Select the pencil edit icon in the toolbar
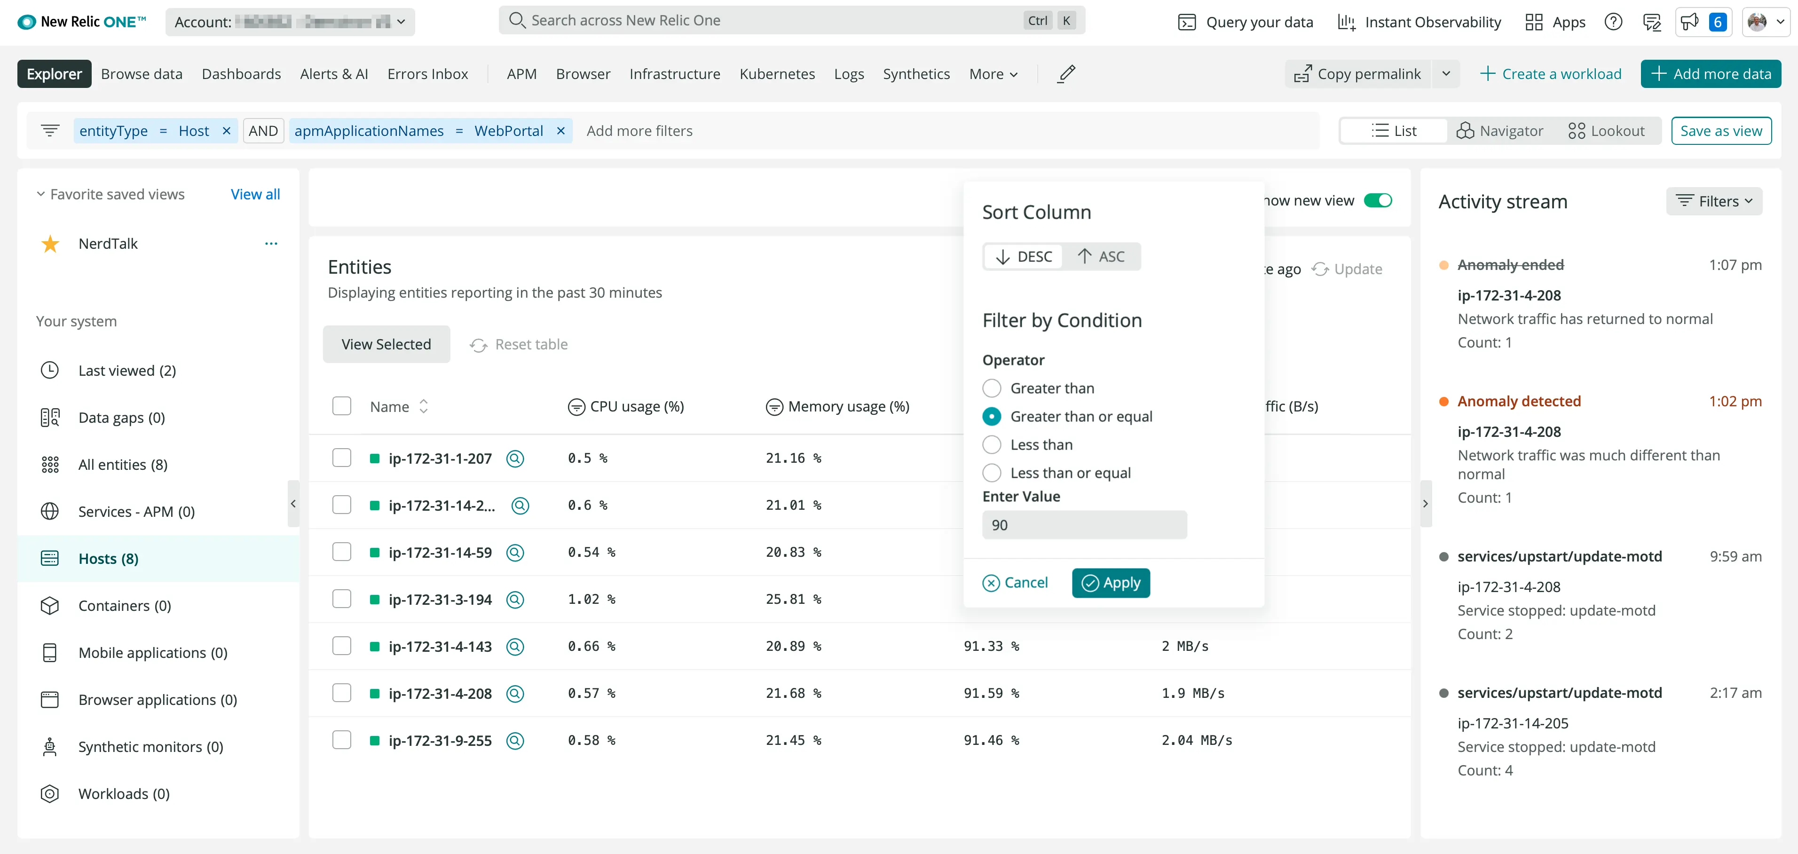The width and height of the screenshot is (1798, 854). (x=1066, y=74)
